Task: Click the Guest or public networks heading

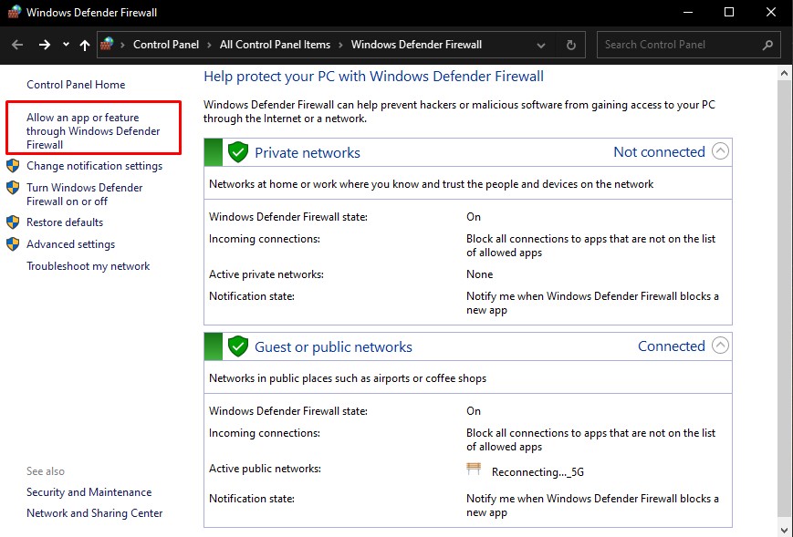Action: 333,347
